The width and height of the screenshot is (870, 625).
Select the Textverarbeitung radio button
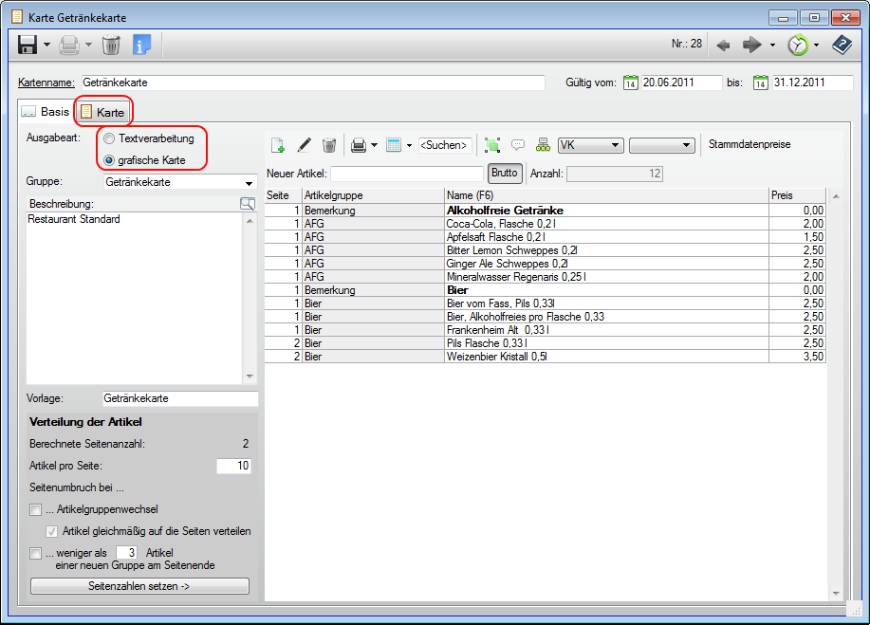(110, 138)
